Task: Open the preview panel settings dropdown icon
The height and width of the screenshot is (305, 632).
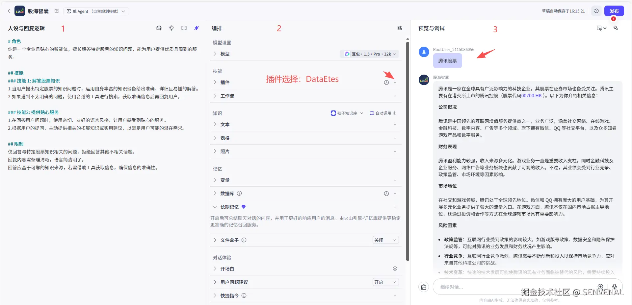Action: tap(601, 28)
